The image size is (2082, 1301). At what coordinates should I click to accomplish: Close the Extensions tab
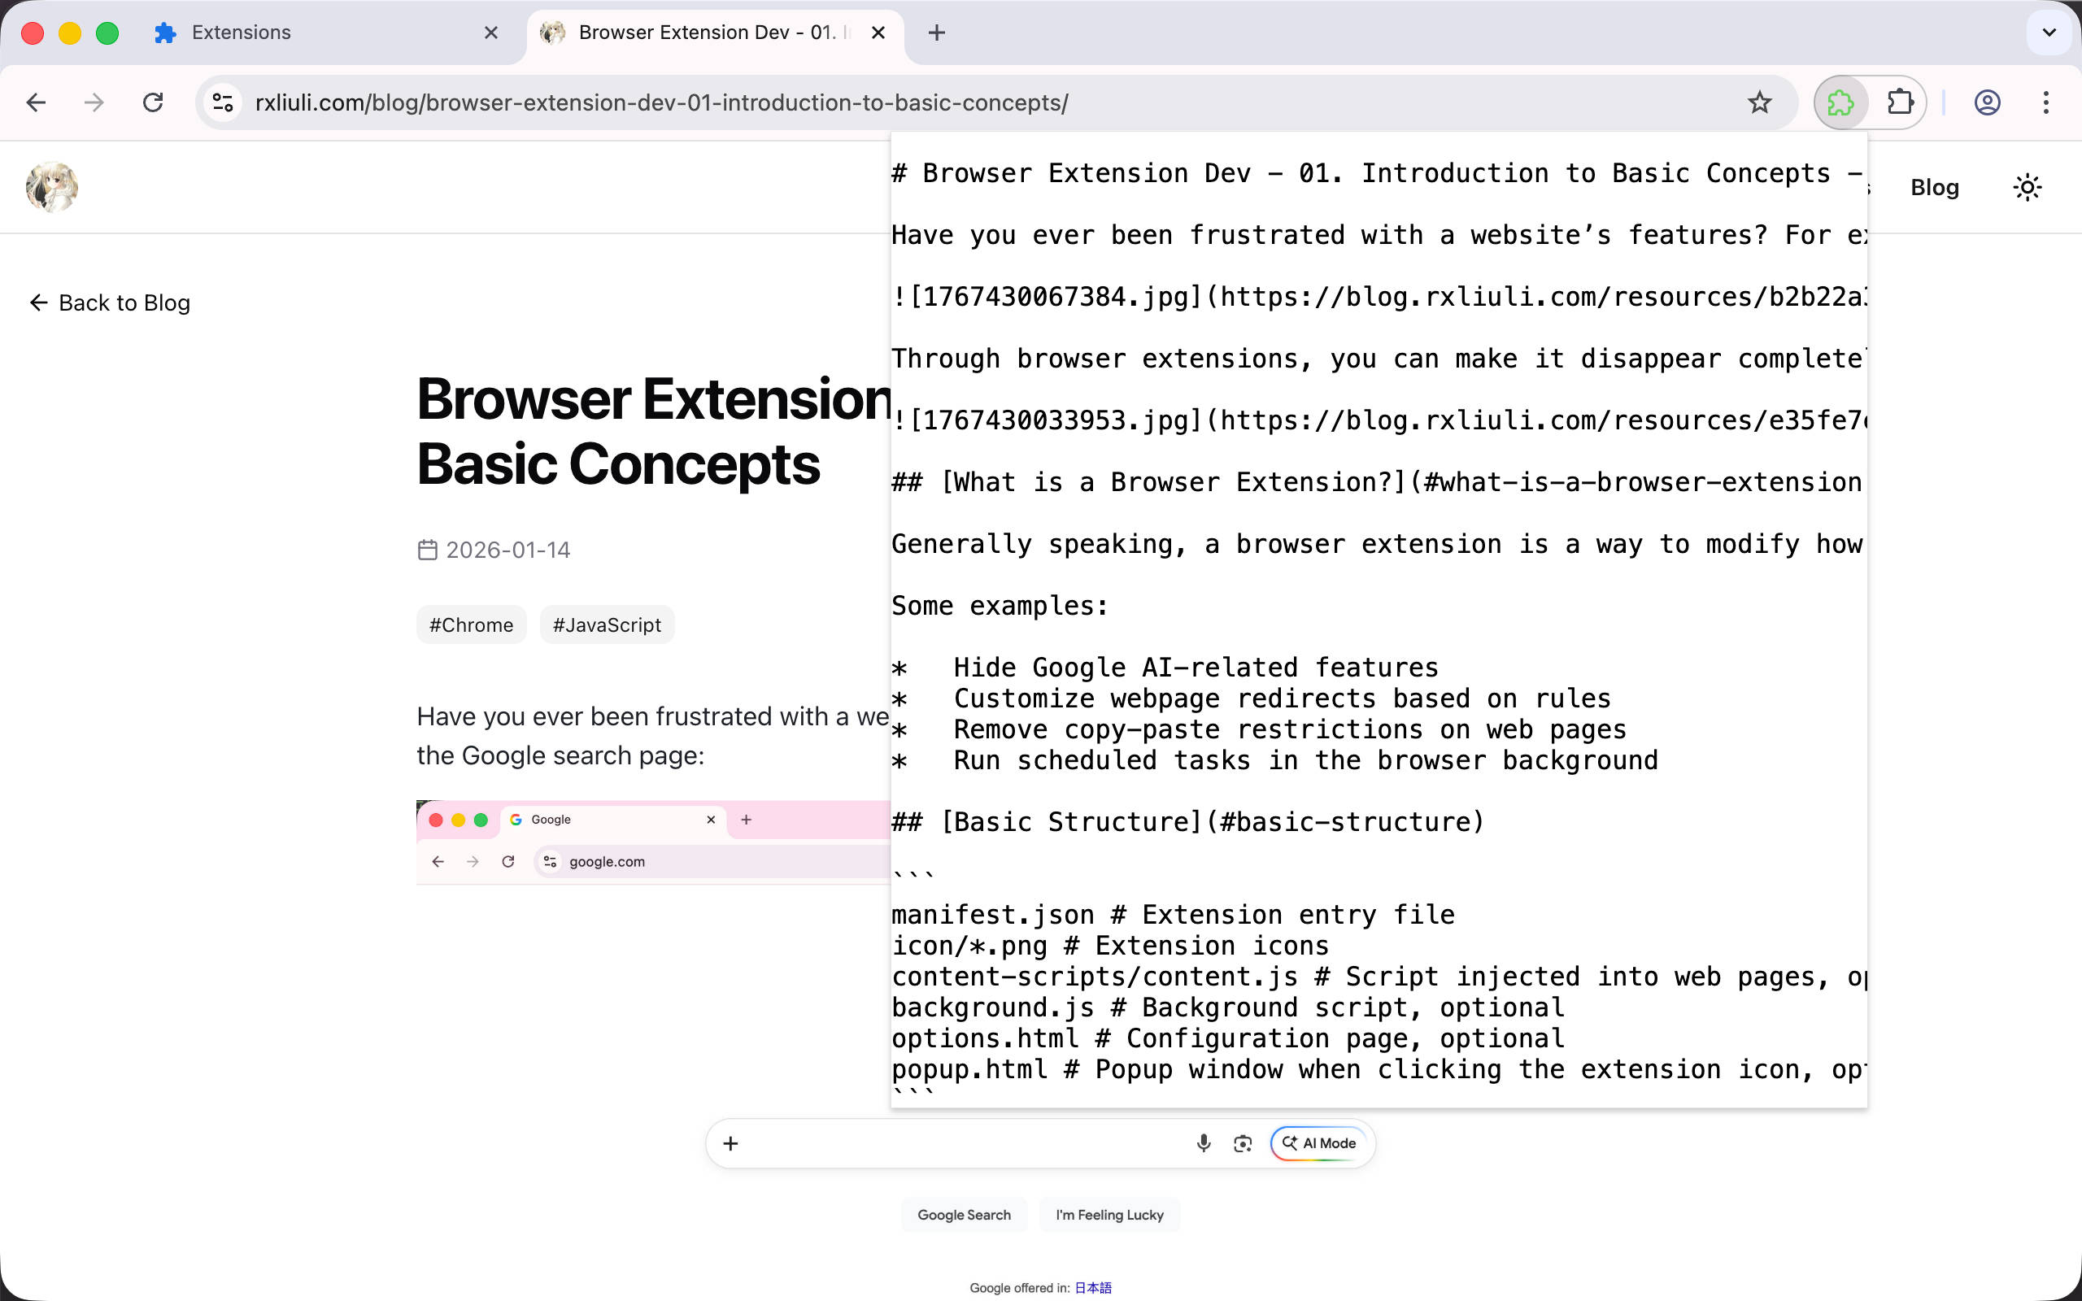491,33
